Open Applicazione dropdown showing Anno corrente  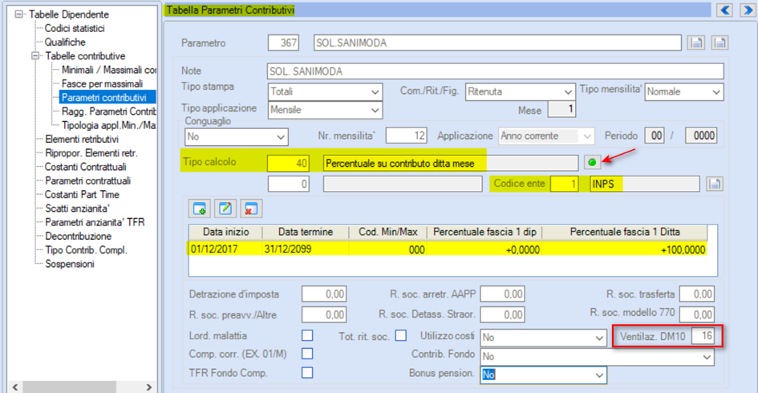(x=545, y=136)
